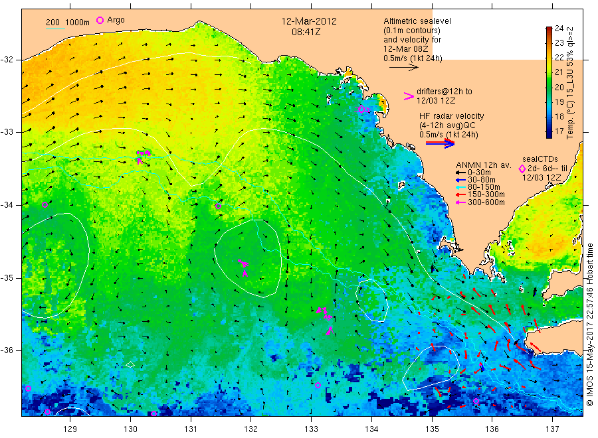
Task: Click the longitude axis label 129
Action: pyautogui.click(x=70, y=429)
